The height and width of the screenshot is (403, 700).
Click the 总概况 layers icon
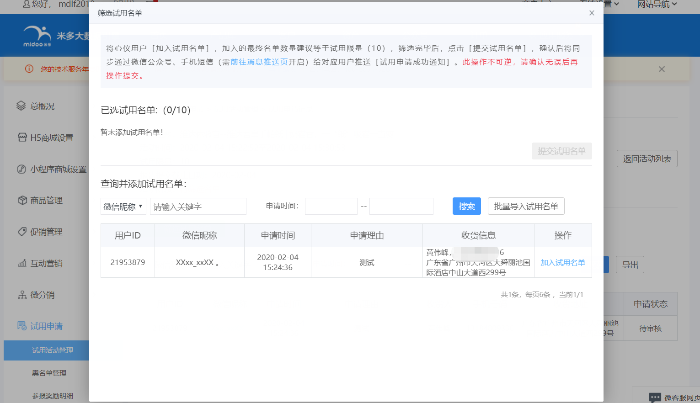pyautogui.click(x=21, y=106)
